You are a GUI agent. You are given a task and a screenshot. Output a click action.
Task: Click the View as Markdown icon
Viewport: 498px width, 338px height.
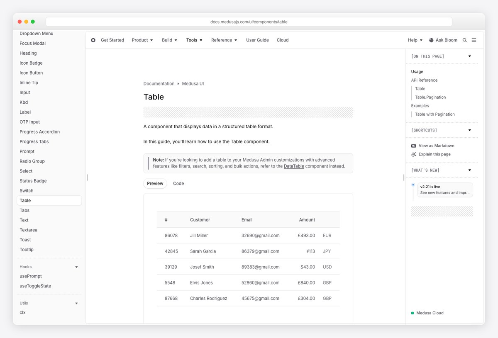click(413, 146)
